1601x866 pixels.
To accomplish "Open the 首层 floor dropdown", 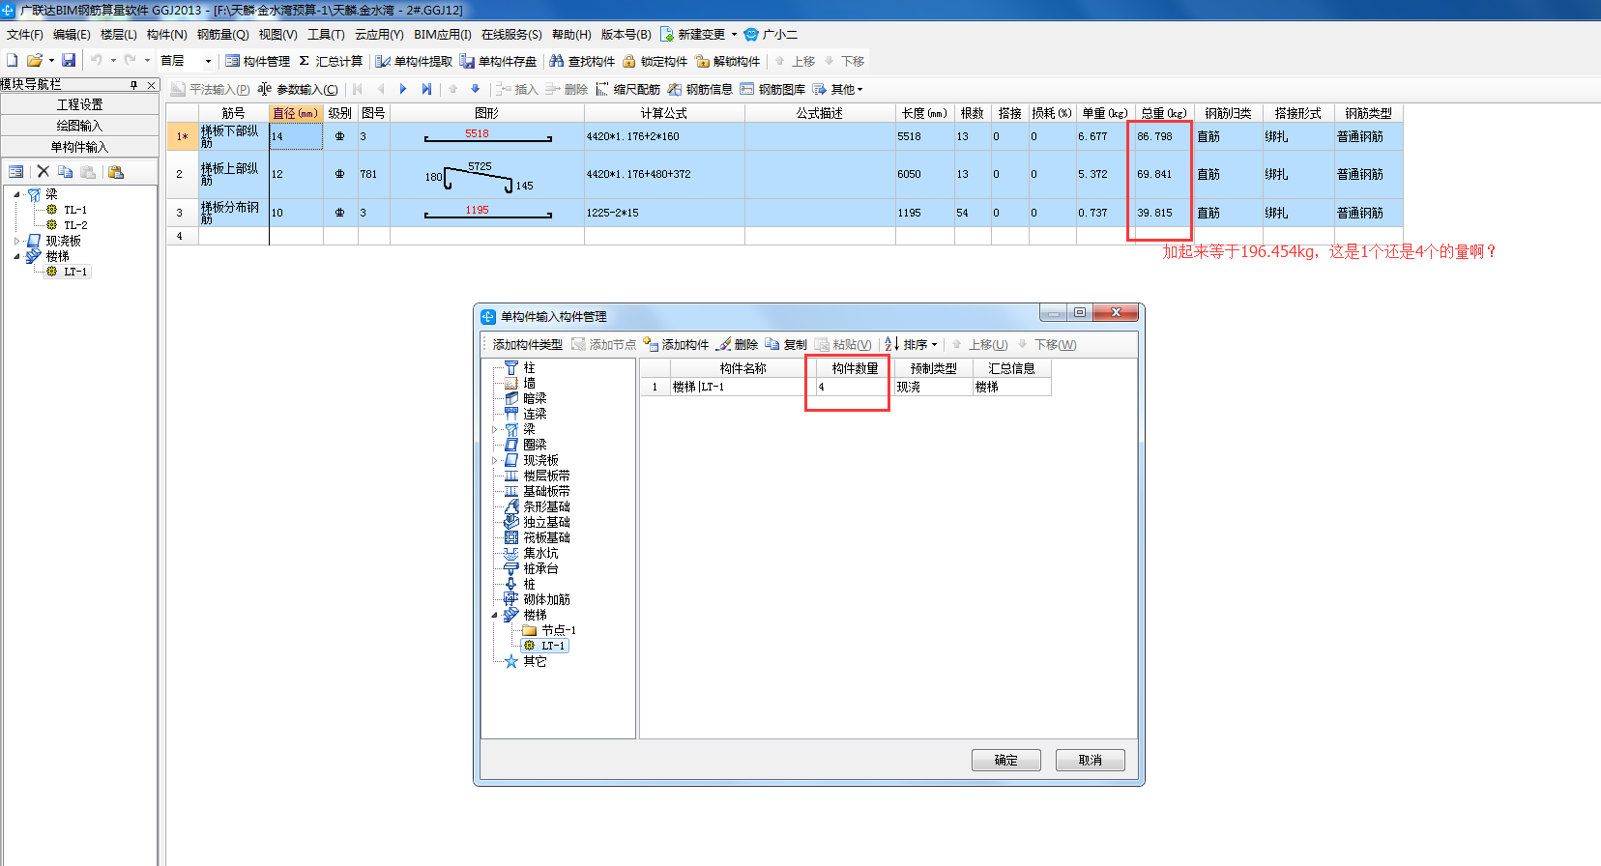I will pos(208,61).
